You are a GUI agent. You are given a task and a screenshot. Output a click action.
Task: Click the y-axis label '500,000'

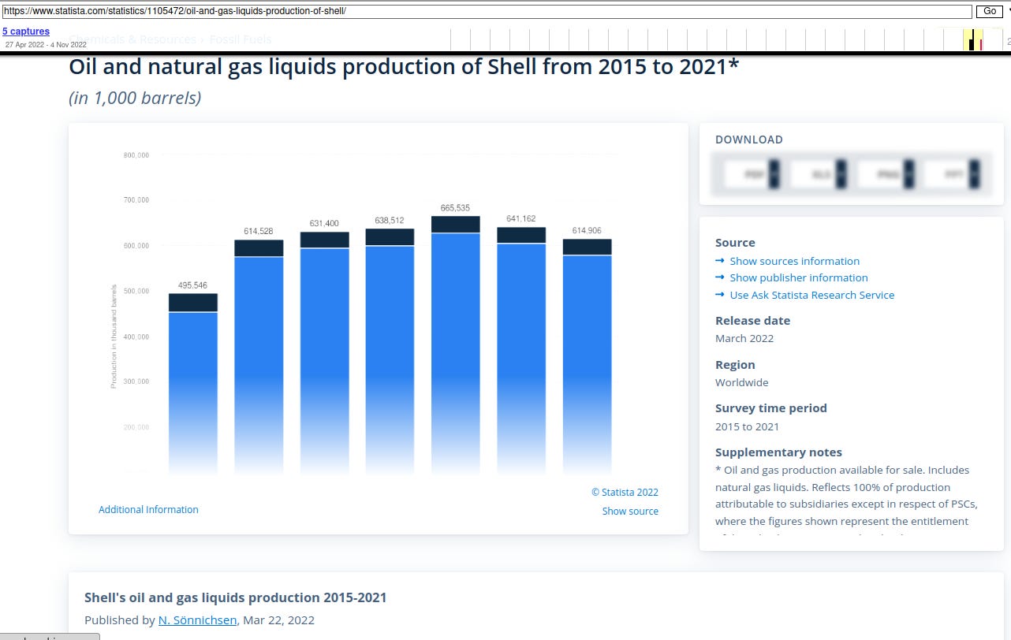136,291
